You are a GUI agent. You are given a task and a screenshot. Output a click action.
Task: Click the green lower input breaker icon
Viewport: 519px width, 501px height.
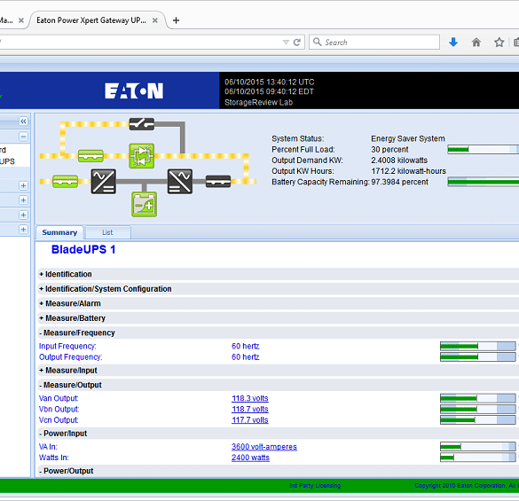point(65,182)
